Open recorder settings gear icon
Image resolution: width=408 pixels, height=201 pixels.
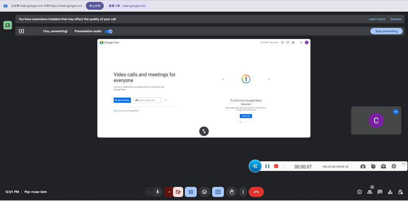(x=394, y=166)
